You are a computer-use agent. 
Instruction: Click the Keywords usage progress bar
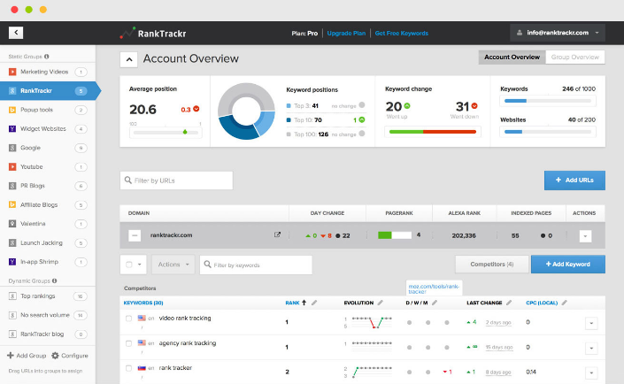tap(548, 101)
